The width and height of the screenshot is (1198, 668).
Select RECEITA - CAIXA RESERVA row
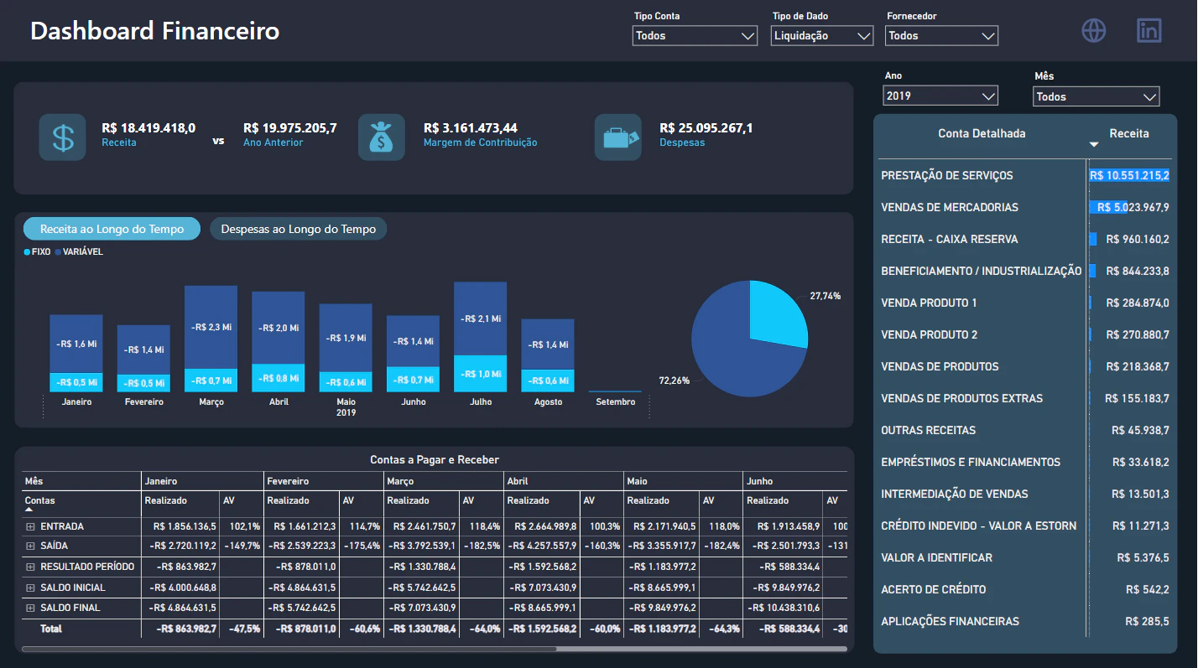[1025, 239]
